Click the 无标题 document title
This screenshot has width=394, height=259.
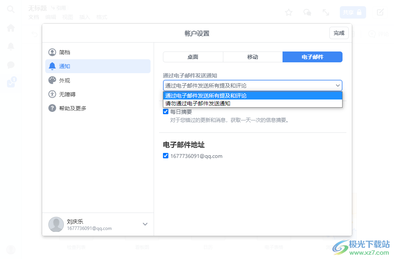[x=38, y=8]
